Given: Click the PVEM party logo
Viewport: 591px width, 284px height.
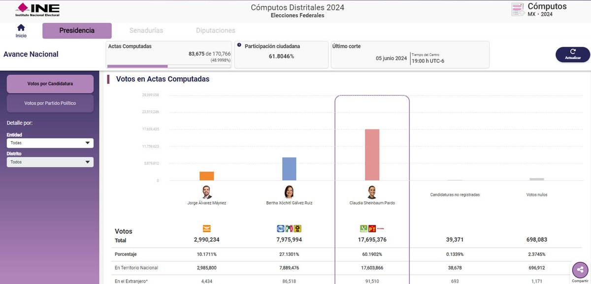Looking at the screenshot, I should pyautogui.click(x=363, y=228).
